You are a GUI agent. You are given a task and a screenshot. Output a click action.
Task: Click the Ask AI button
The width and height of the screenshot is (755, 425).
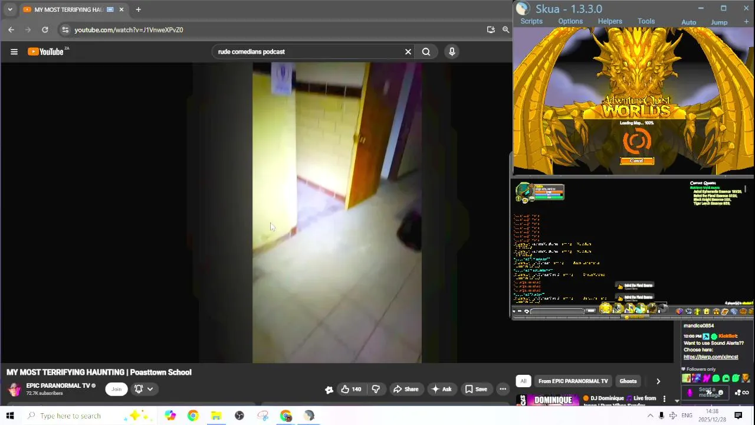[442, 389]
